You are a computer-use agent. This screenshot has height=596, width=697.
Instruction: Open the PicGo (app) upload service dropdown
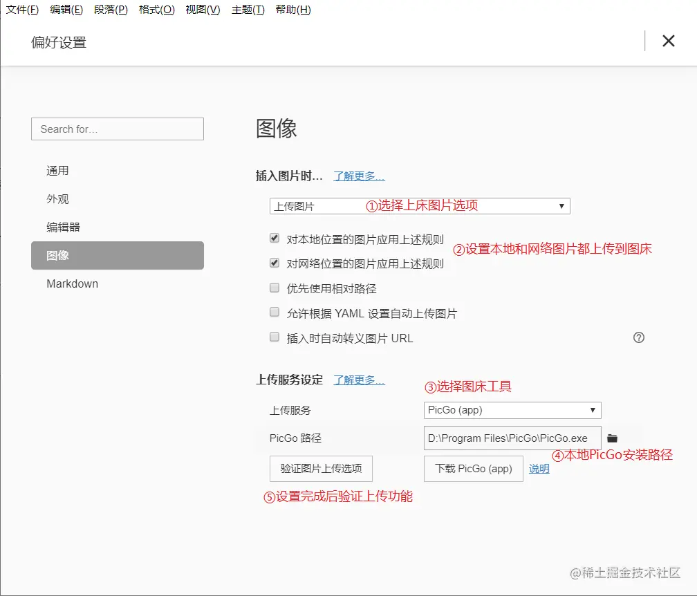512,410
